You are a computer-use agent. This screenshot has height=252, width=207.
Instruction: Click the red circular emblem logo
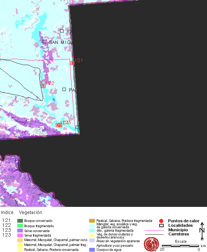[x=151, y=244]
